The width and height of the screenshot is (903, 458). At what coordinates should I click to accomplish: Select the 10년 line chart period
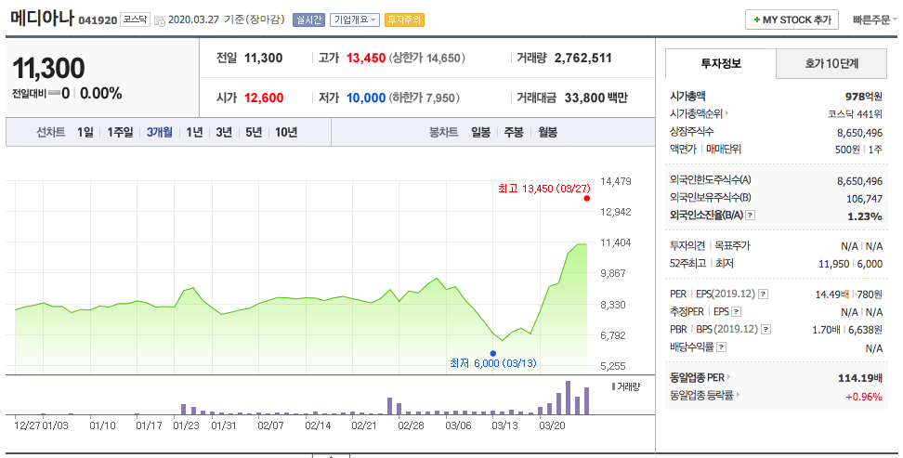click(x=286, y=133)
